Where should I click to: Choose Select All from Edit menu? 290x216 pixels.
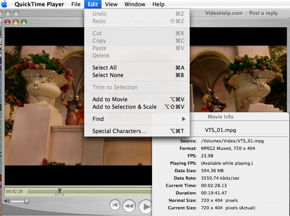pyautogui.click(x=137, y=67)
